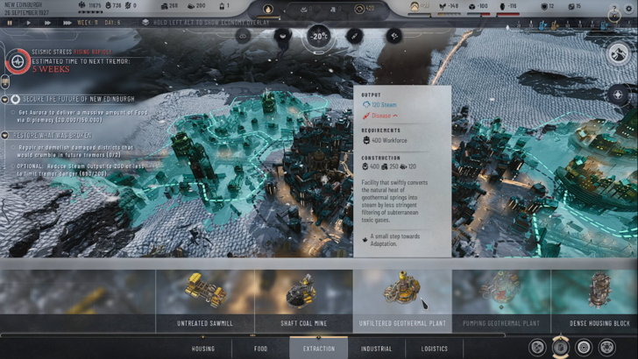The image size is (638, 359).
Task: Click the economy overlay layers icon
Action: (145, 23)
